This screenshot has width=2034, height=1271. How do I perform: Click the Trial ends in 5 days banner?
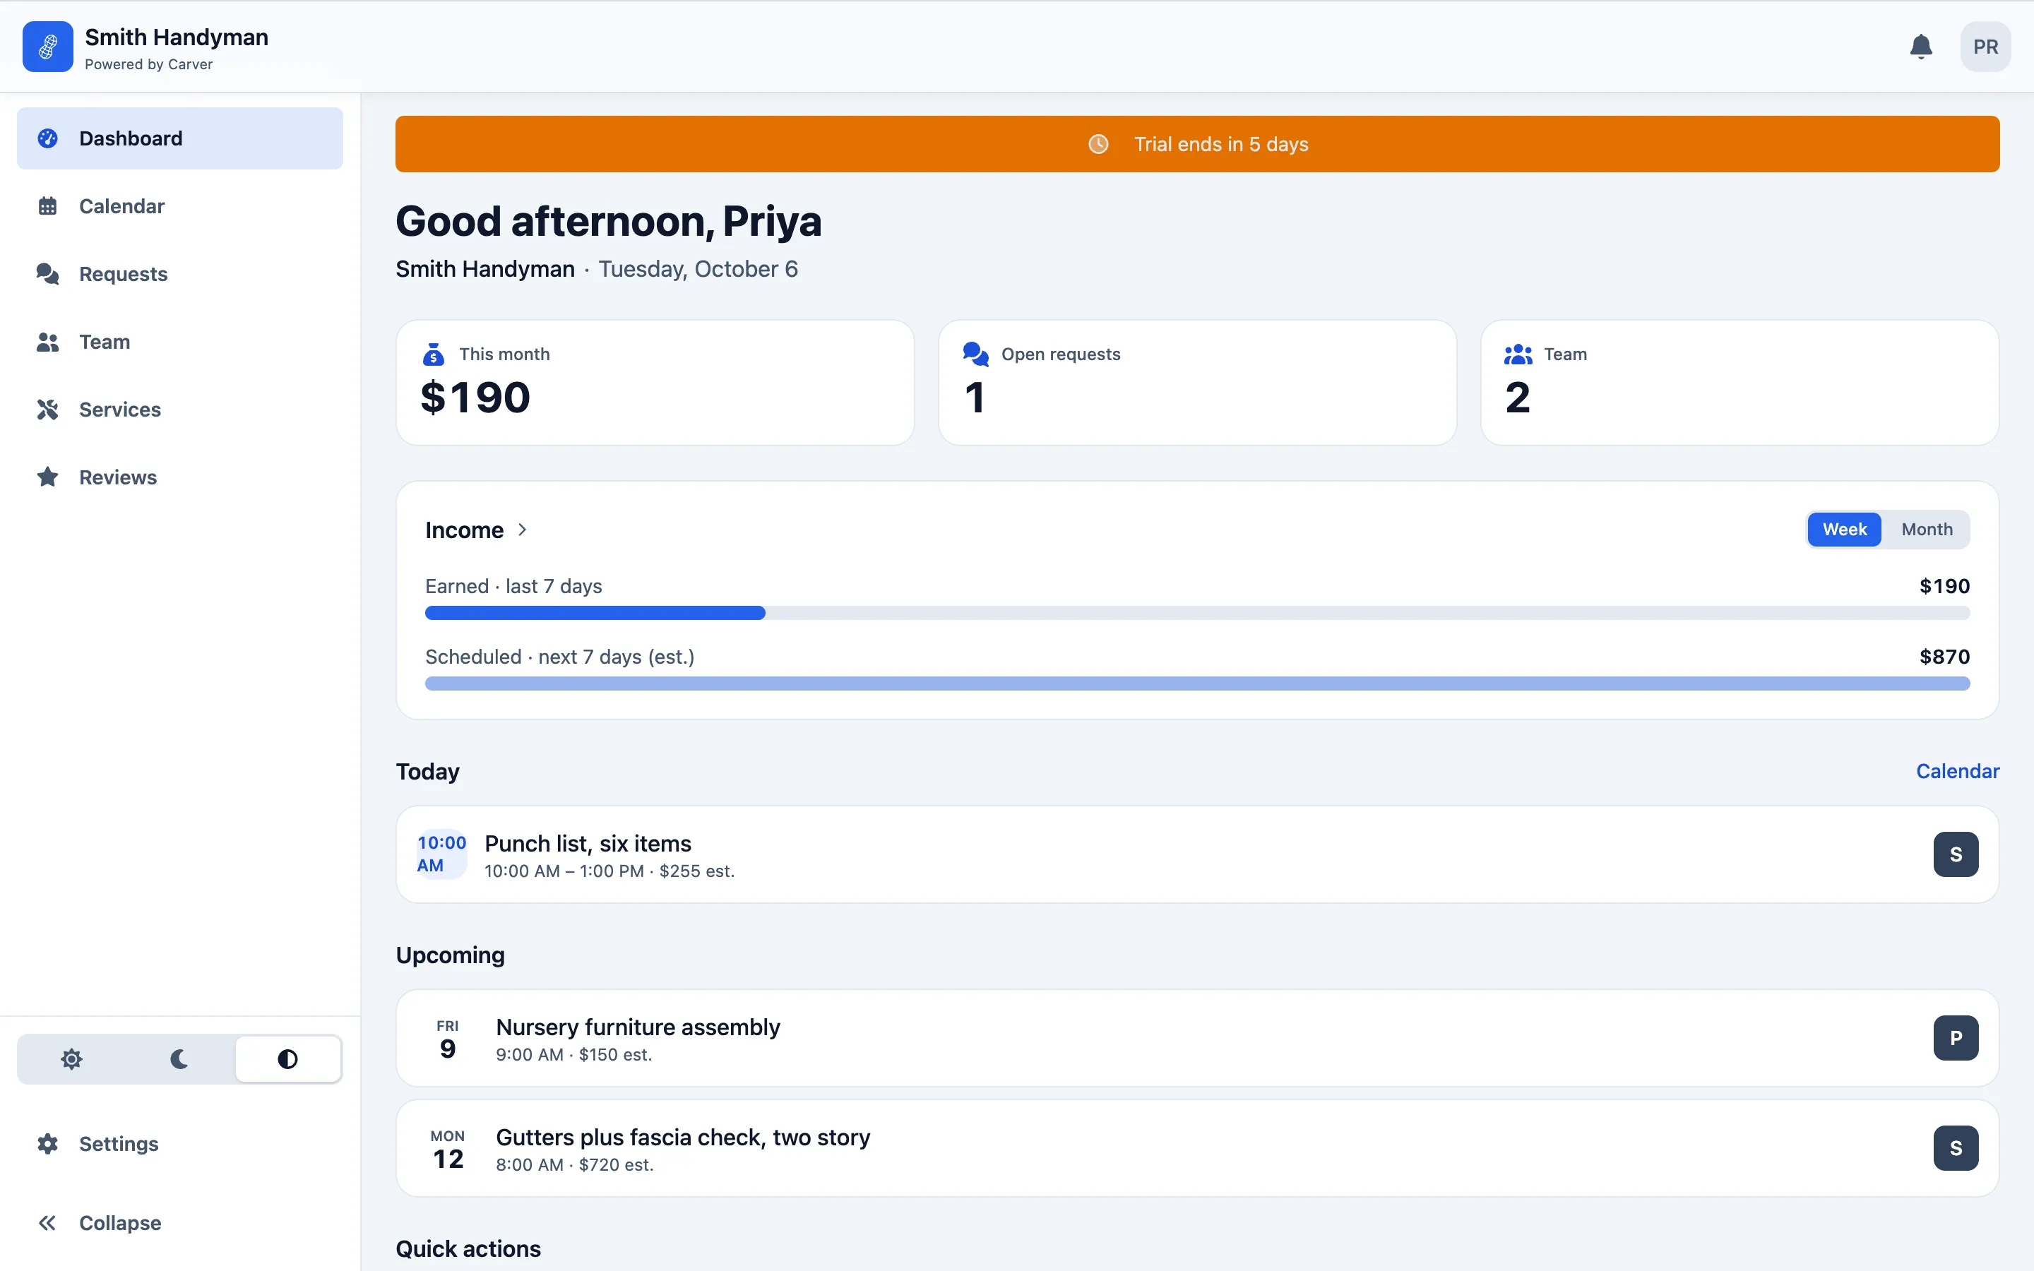coord(1197,144)
